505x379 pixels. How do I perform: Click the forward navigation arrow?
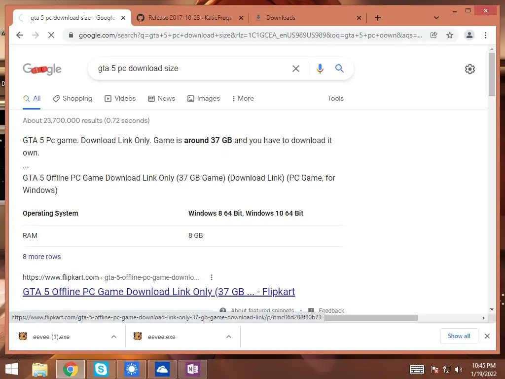pos(36,35)
